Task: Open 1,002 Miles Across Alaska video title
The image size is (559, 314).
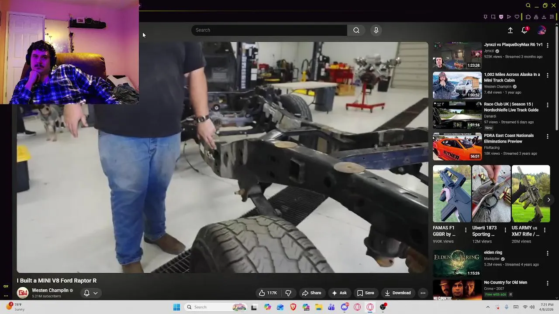Action: pos(512,78)
